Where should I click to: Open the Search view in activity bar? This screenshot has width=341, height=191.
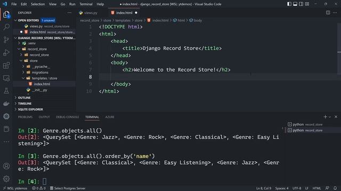pos(6,27)
